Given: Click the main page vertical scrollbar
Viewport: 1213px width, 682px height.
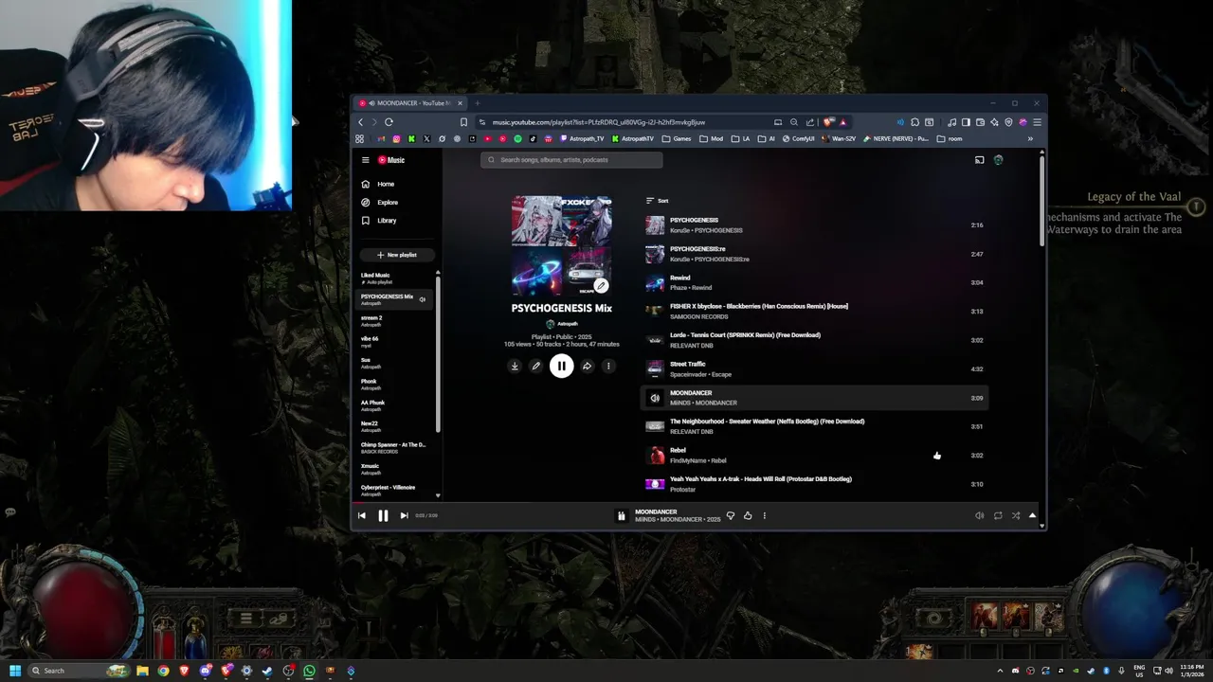Looking at the screenshot, I should [1041, 201].
